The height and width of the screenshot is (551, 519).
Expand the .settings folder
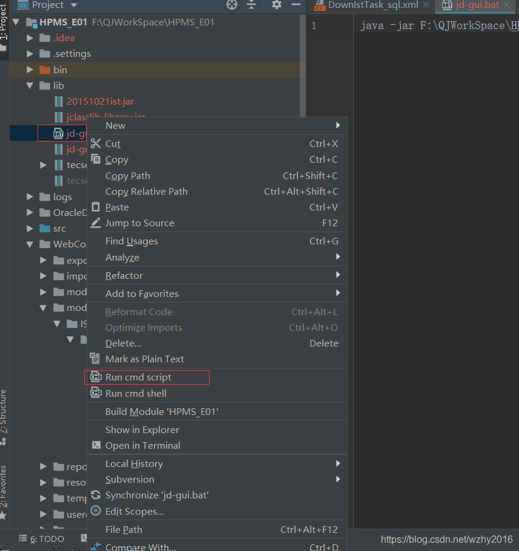30,54
